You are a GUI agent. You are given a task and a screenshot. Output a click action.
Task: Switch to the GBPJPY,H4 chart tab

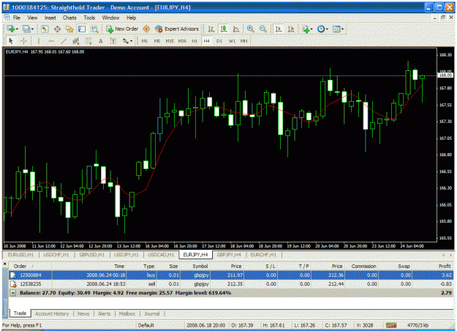click(x=229, y=255)
